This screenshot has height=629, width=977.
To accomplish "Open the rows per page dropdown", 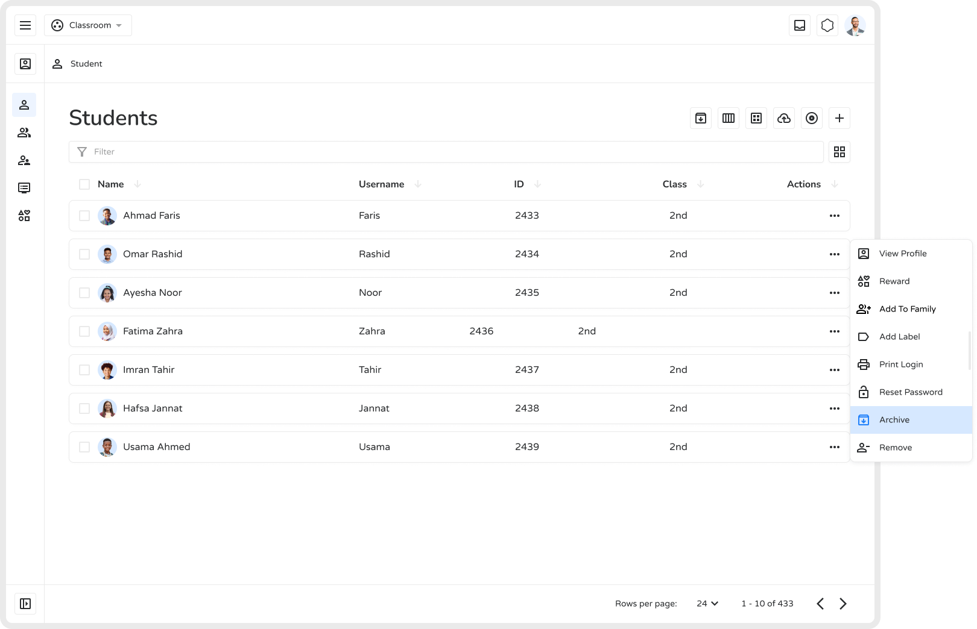I will coord(706,603).
